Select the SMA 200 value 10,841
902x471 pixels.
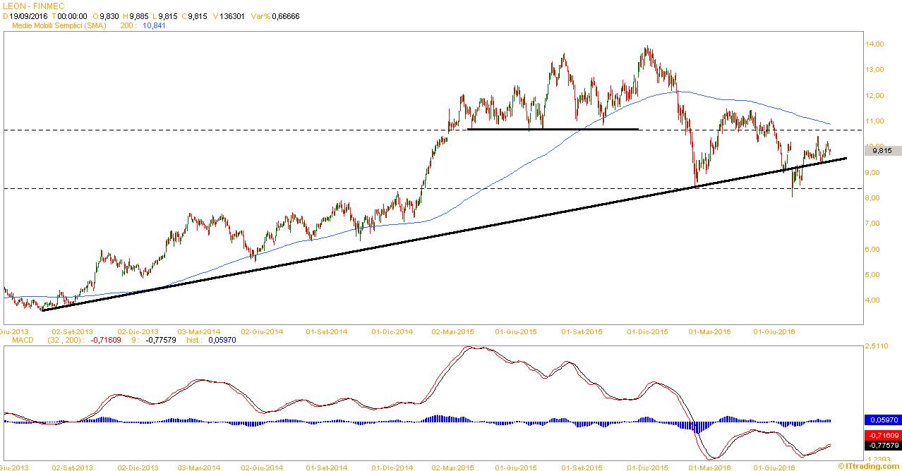click(154, 25)
